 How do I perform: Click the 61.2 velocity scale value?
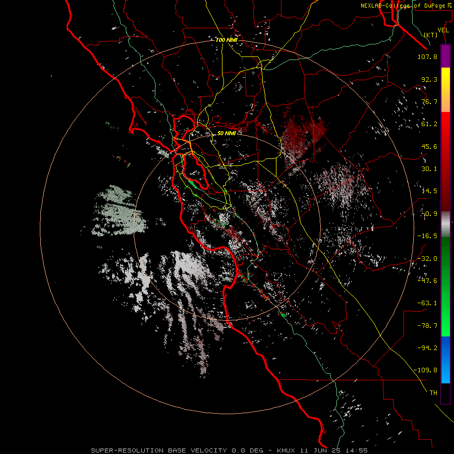tap(429, 124)
